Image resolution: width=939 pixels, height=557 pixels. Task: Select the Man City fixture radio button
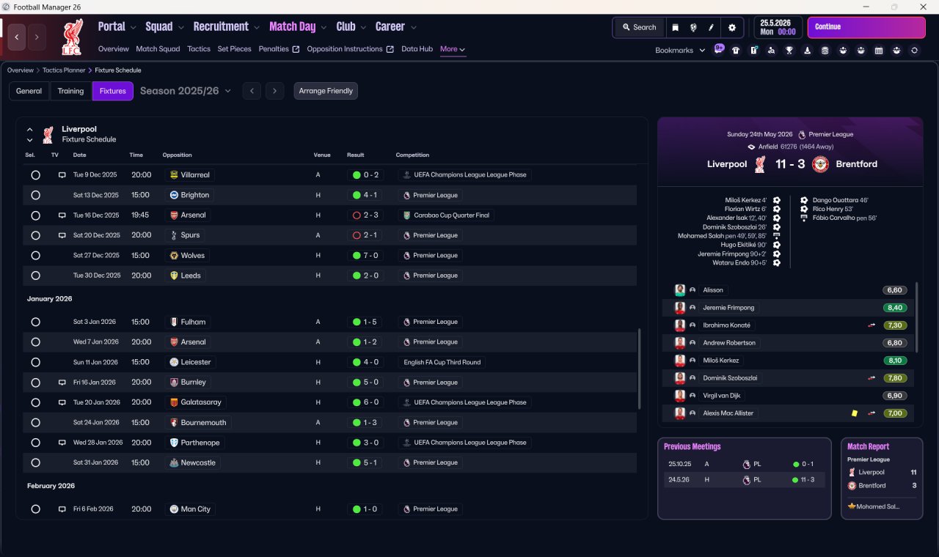coord(35,509)
